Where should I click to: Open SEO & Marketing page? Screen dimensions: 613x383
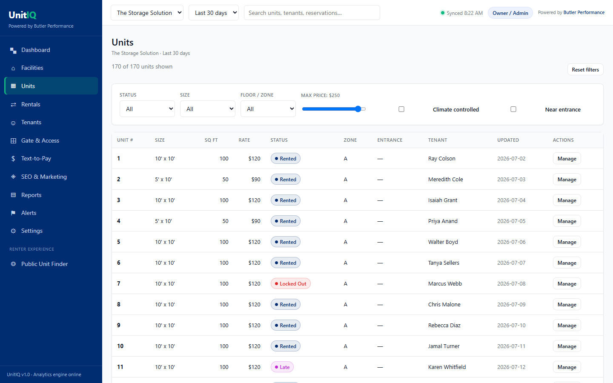pyautogui.click(x=51, y=177)
